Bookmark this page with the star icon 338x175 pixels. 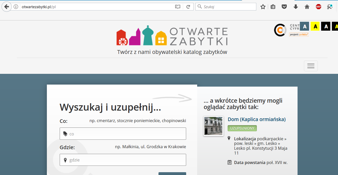[263, 7]
